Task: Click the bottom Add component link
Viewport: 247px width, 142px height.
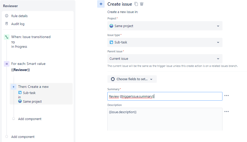Action: (23, 137)
